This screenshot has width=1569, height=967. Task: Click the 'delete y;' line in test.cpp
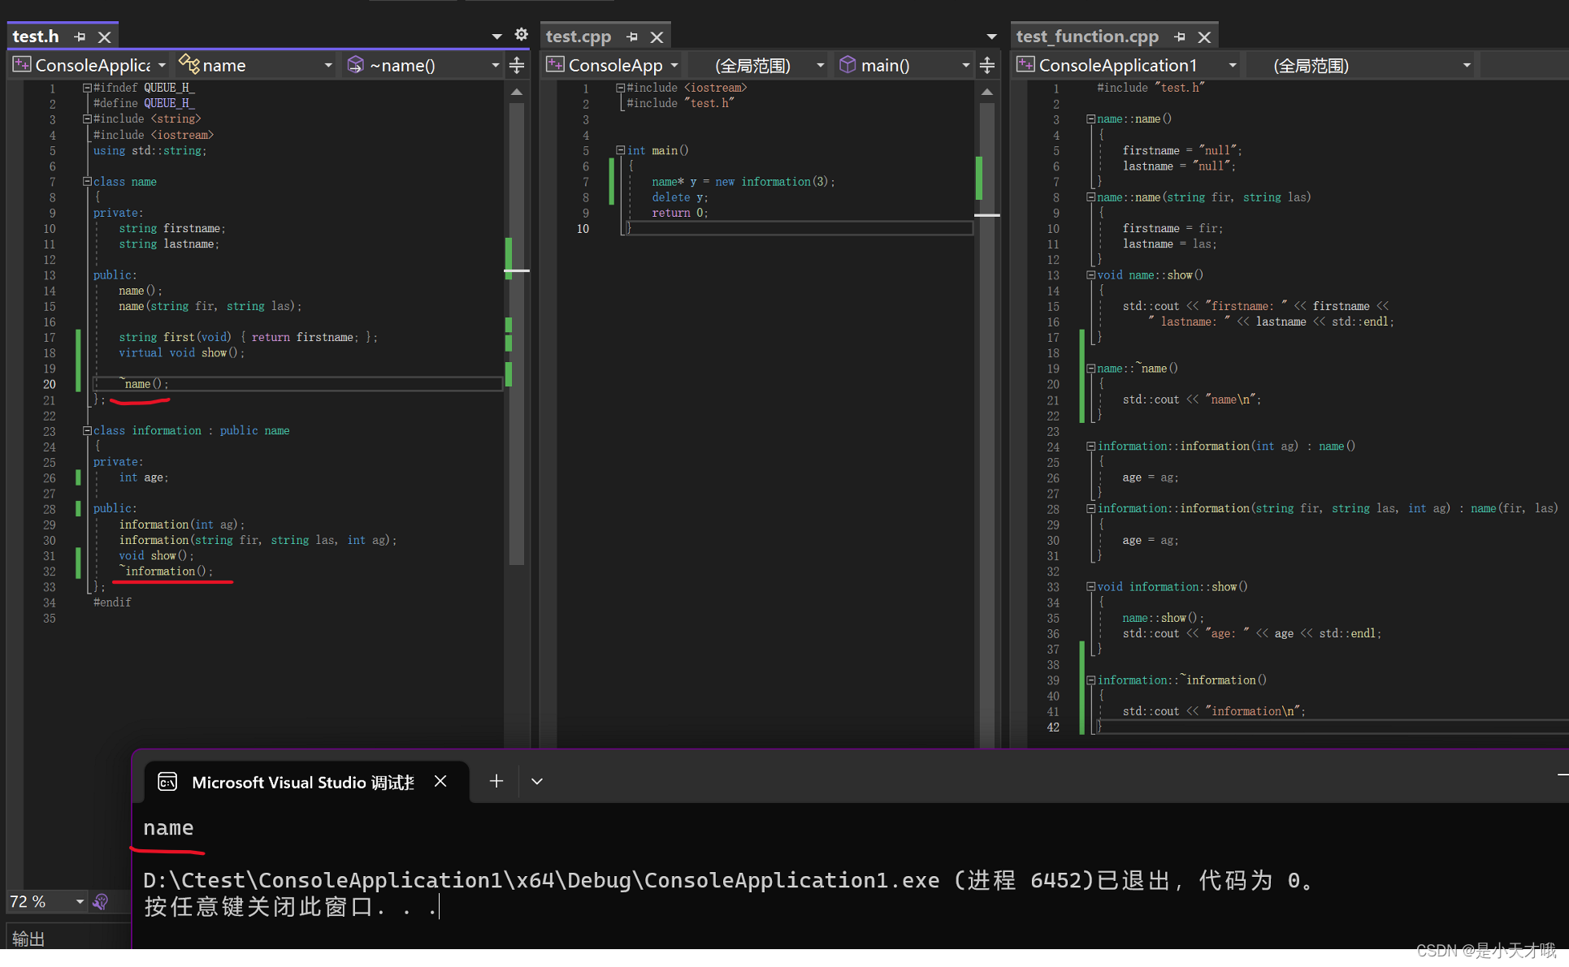pyautogui.click(x=680, y=197)
